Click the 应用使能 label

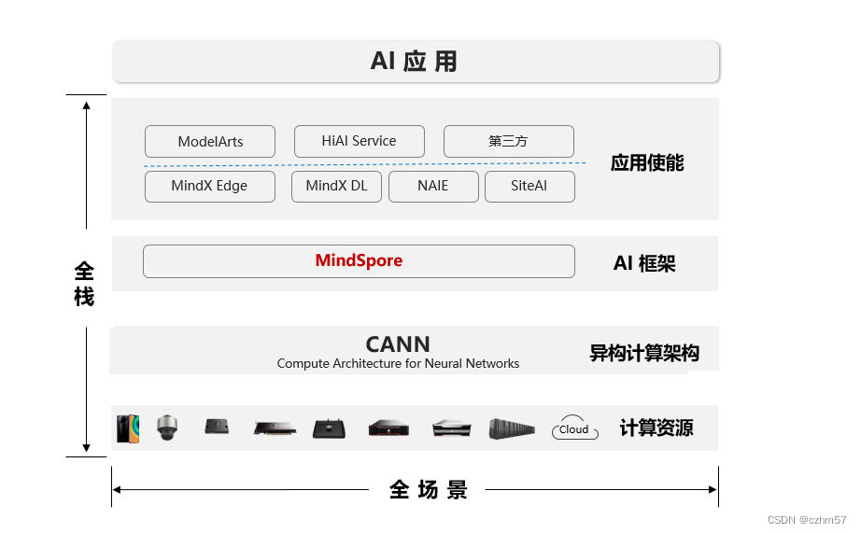pos(647,163)
